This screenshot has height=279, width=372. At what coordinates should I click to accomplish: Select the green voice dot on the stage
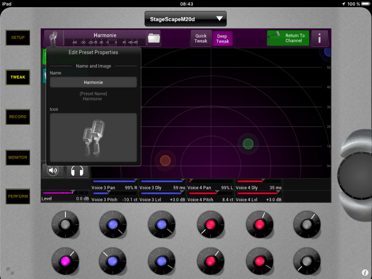pyautogui.click(x=248, y=144)
